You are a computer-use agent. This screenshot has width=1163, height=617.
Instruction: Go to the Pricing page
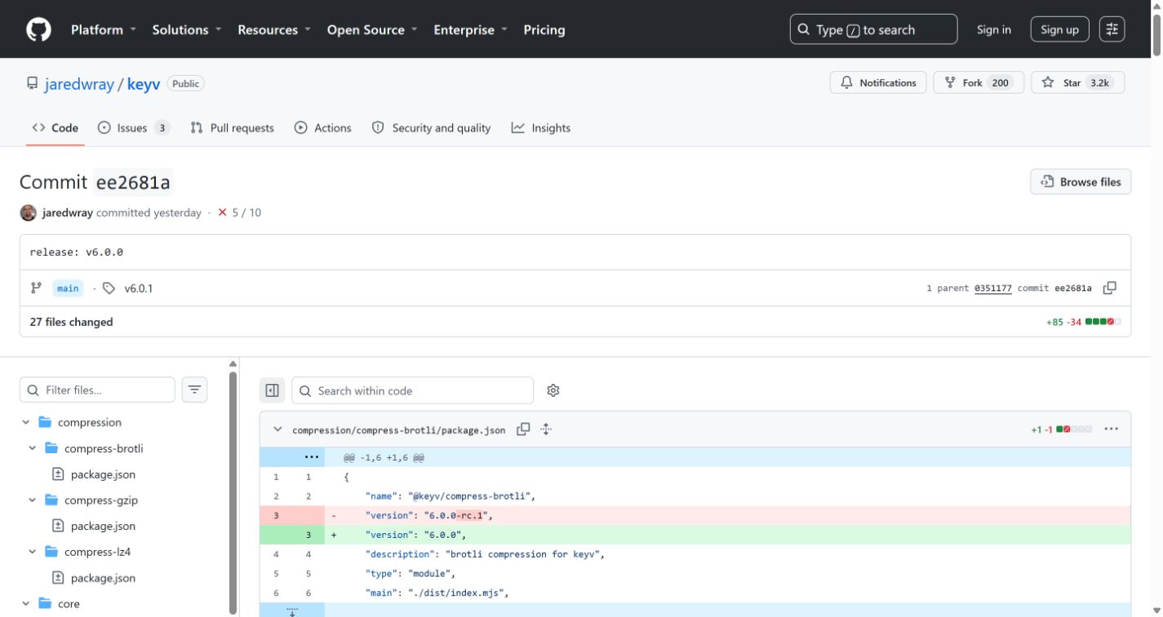tap(544, 29)
